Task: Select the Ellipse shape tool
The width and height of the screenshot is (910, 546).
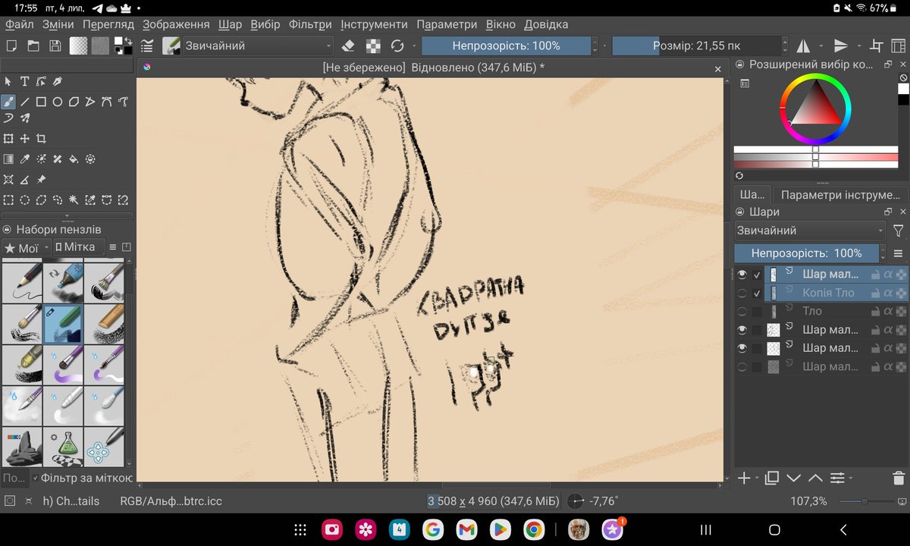Action: [x=58, y=101]
